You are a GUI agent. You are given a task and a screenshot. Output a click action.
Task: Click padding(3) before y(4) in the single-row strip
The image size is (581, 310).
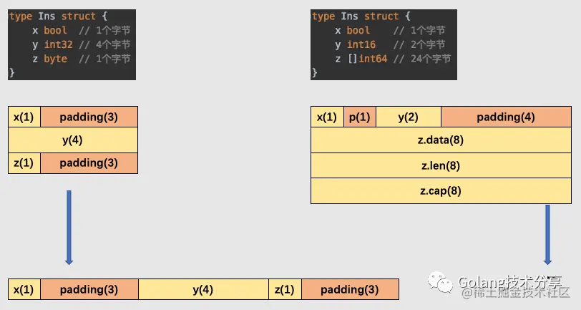coord(89,289)
